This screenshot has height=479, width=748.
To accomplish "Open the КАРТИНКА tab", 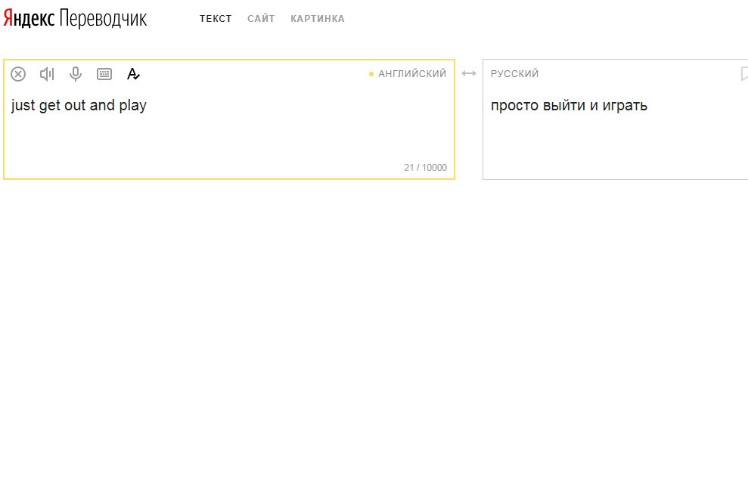I will tap(318, 19).
